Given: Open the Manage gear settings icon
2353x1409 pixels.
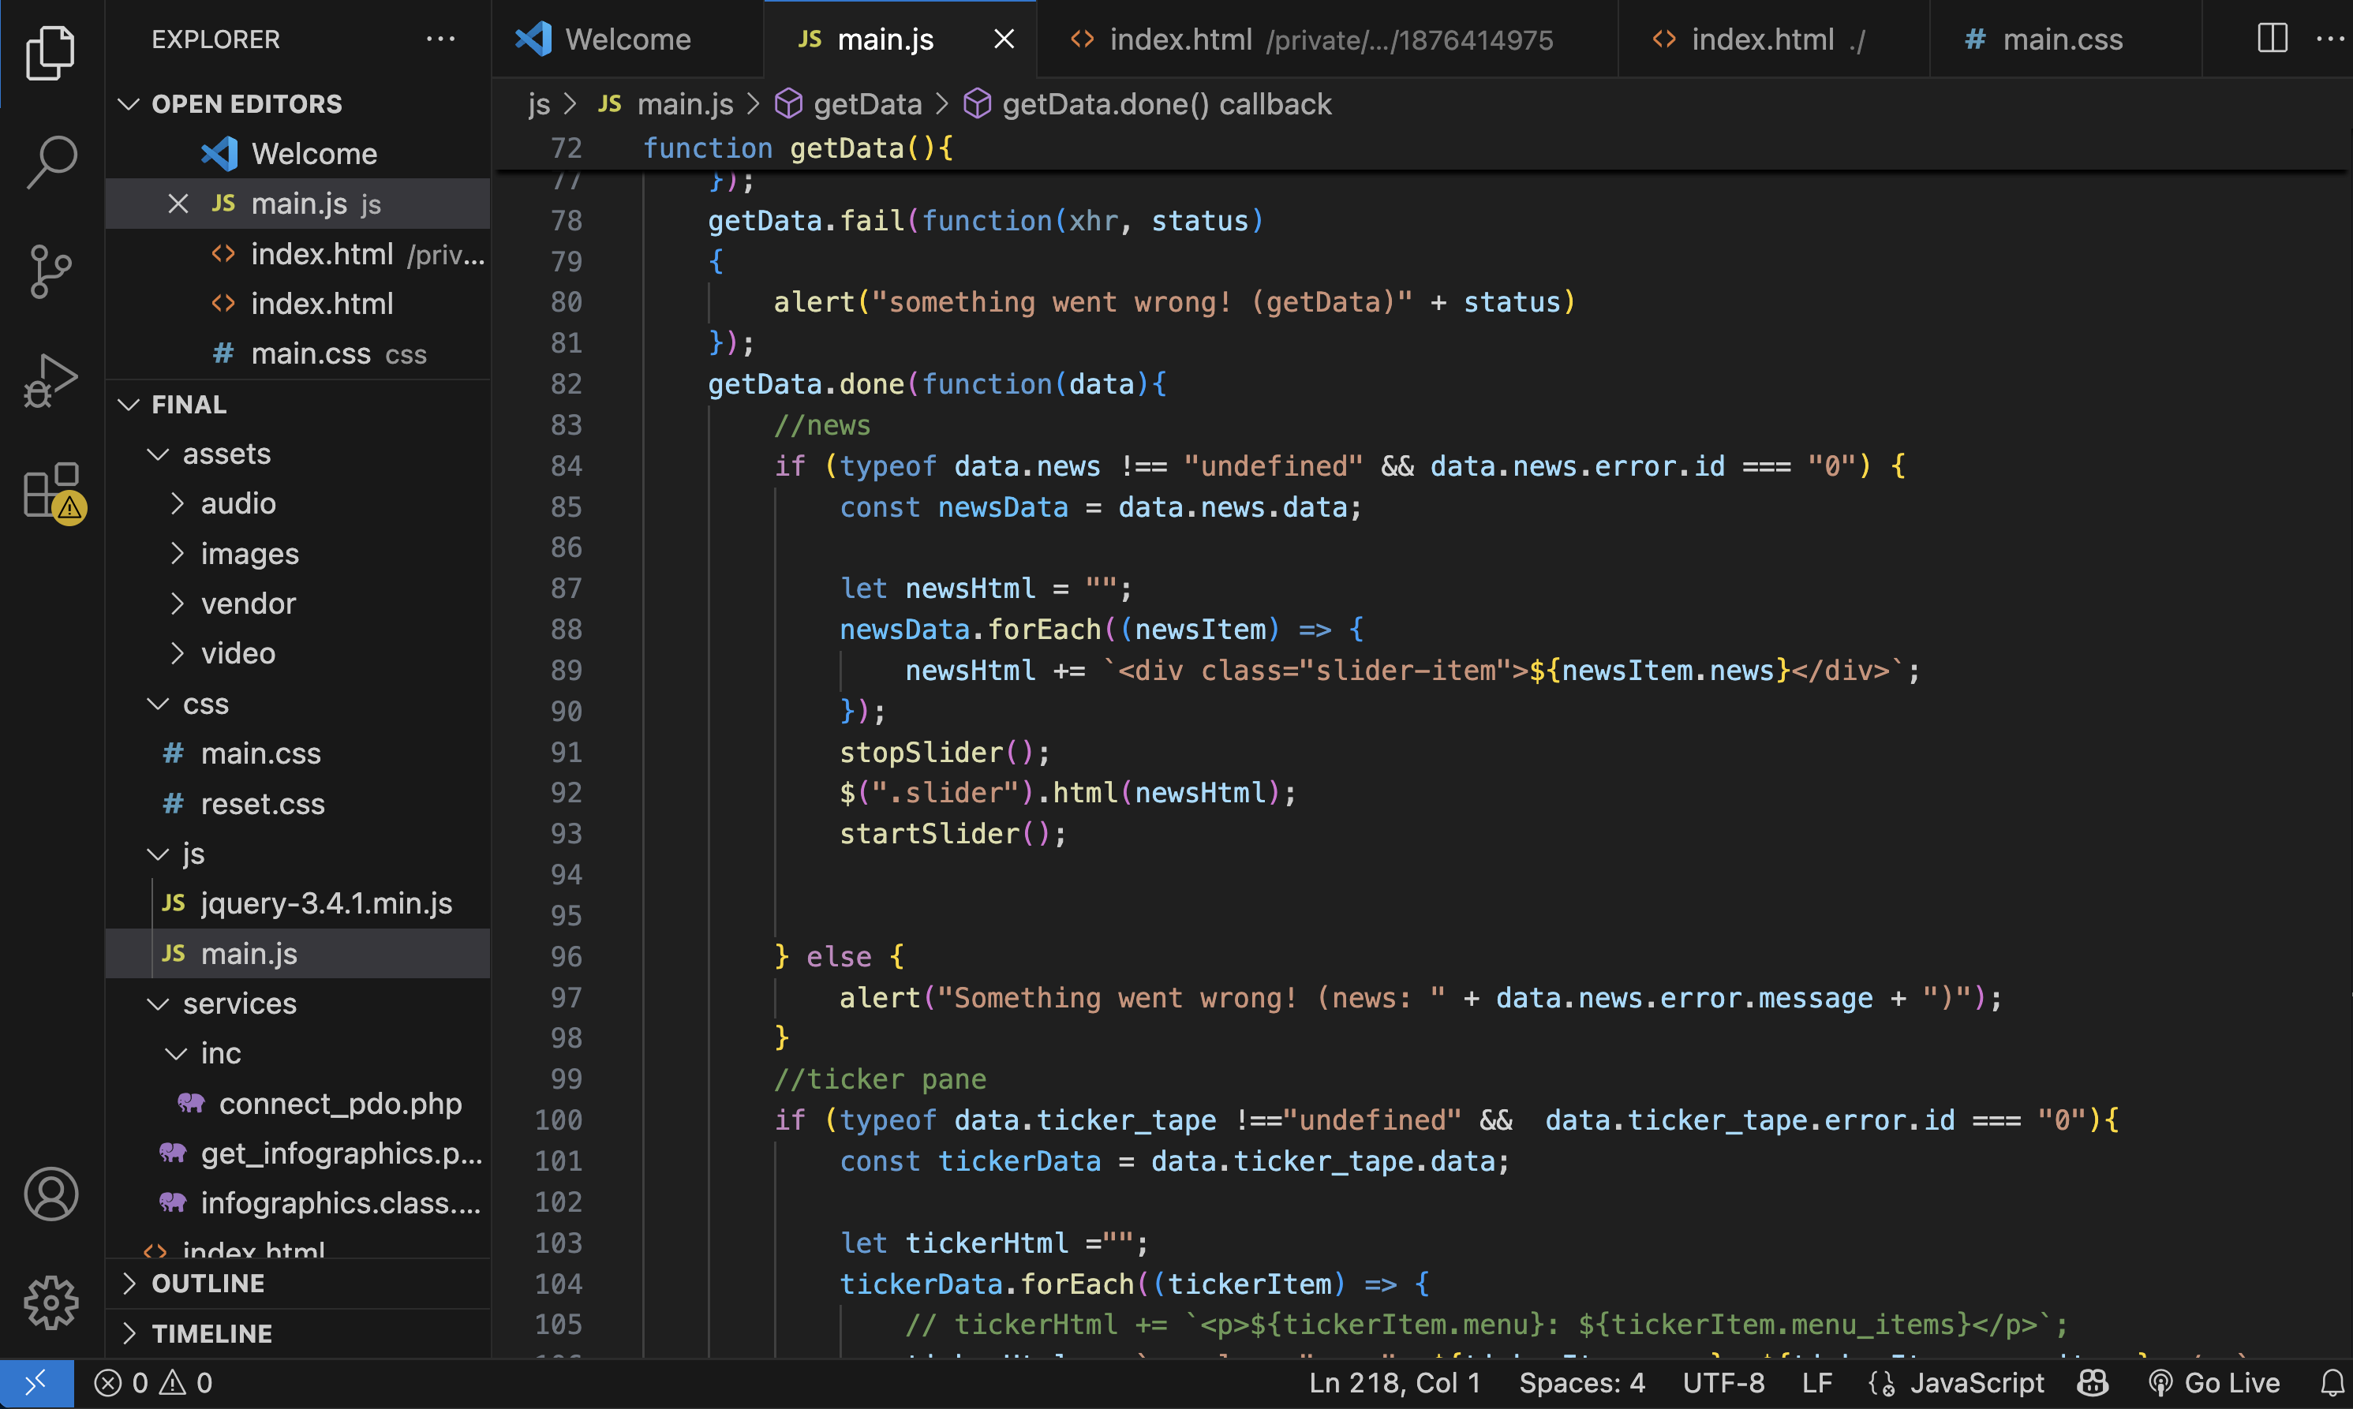Looking at the screenshot, I should click(51, 1302).
